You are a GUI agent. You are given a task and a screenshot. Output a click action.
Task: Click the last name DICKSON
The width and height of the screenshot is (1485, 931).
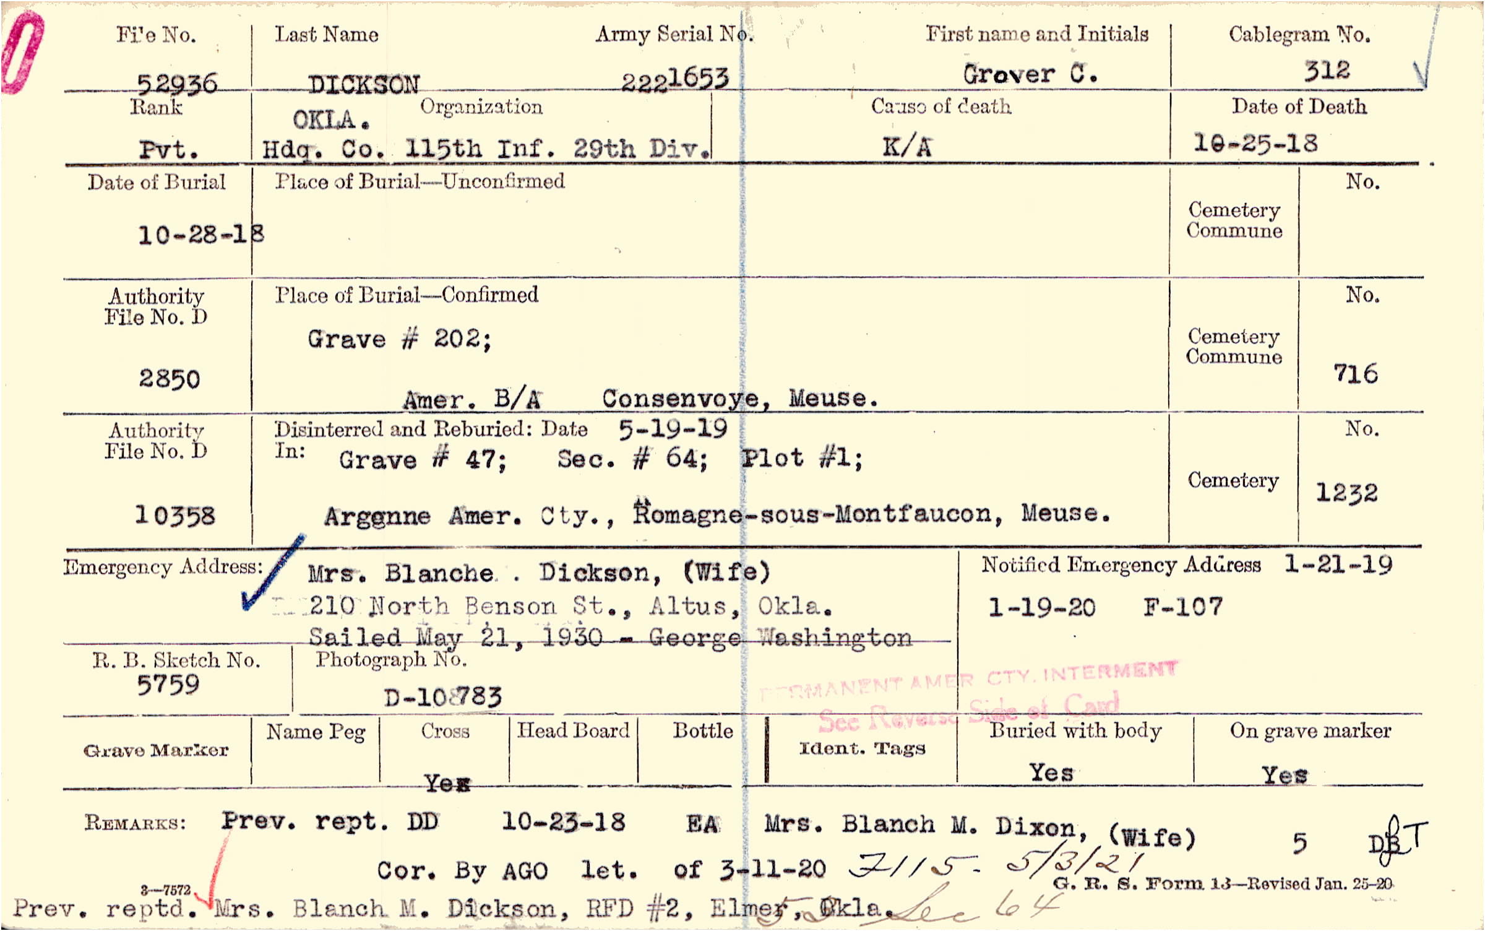(x=364, y=85)
